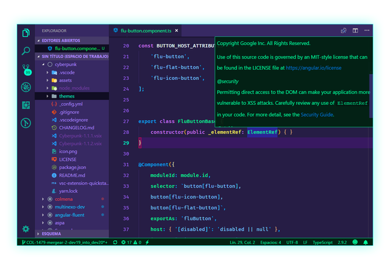Click the synchronize changes icon in status bar
This screenshot has width=390, height=270.
(x=114, y=242)
